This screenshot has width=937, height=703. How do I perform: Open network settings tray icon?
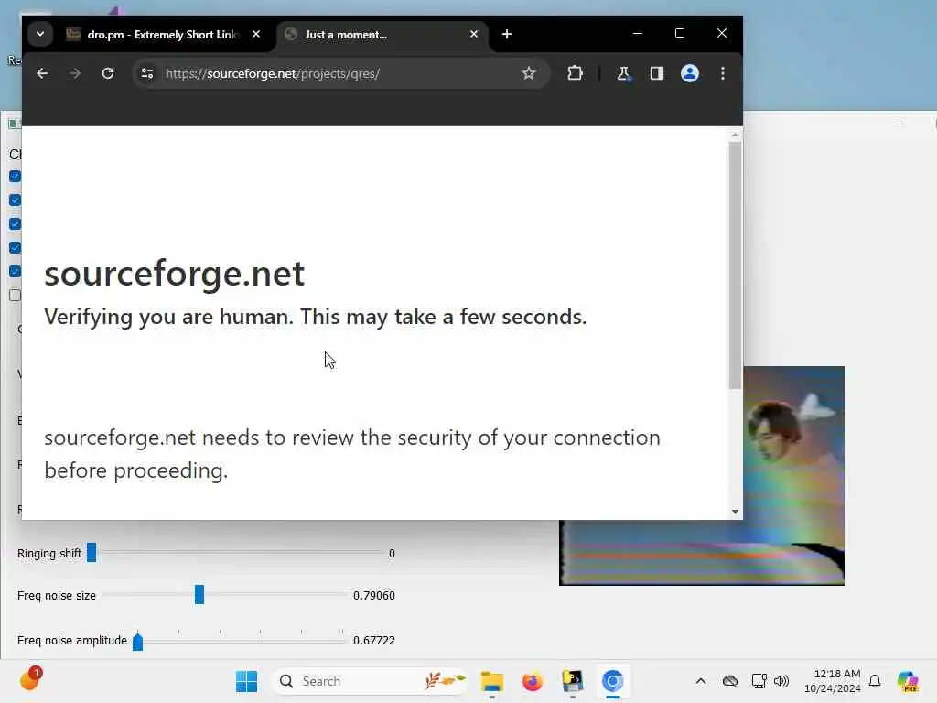point(759,681)
